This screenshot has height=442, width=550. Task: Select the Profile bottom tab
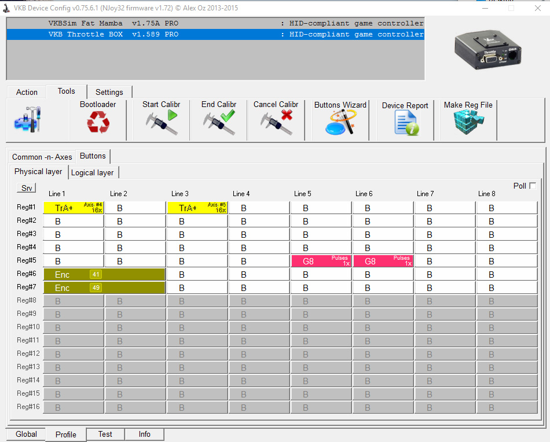pos(66,434)
